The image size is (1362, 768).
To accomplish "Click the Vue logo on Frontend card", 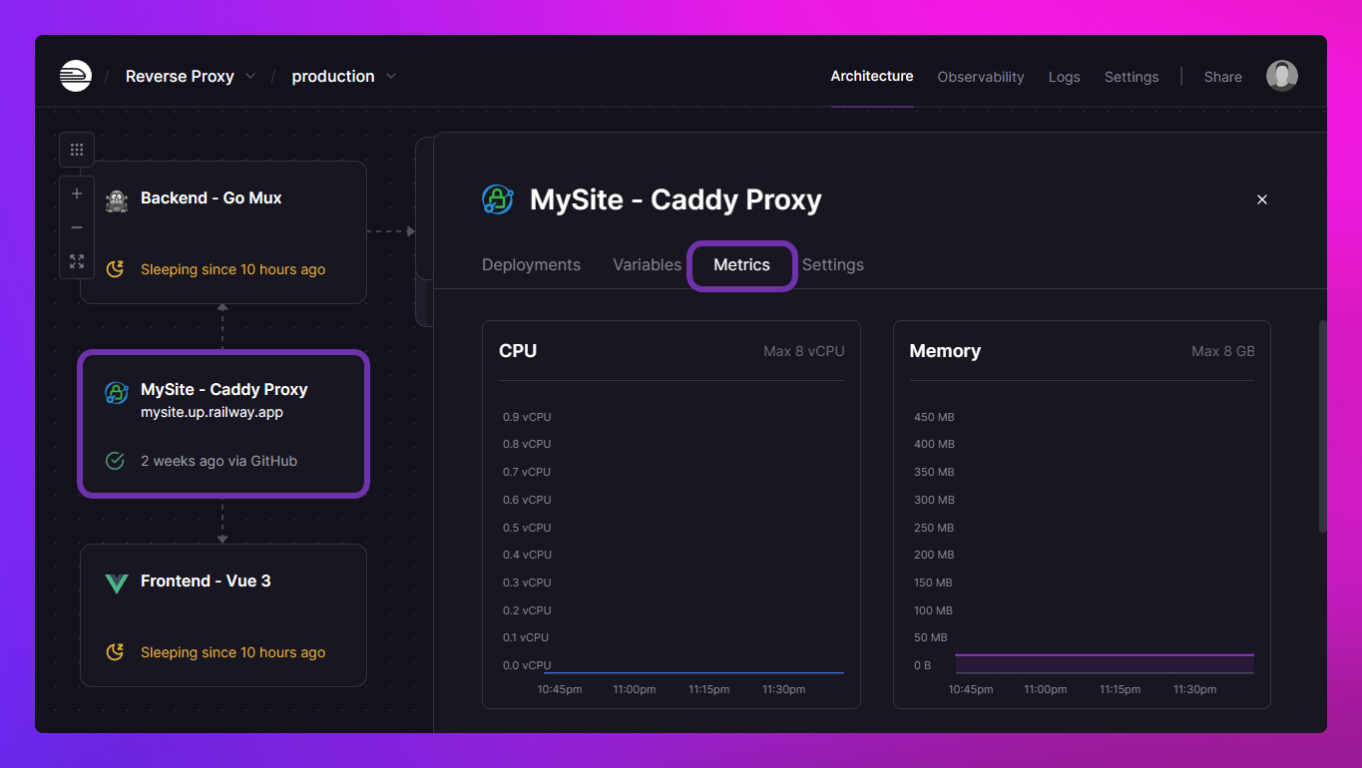I will pos(117,583).
